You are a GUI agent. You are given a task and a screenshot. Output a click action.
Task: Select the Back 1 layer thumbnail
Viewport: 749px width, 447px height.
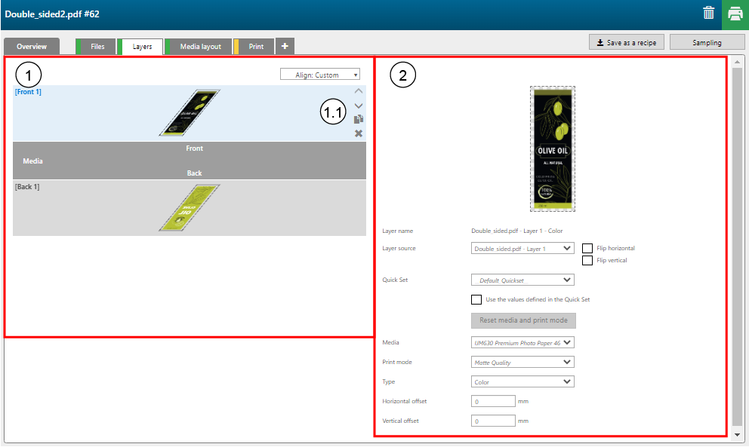point(189,208)
